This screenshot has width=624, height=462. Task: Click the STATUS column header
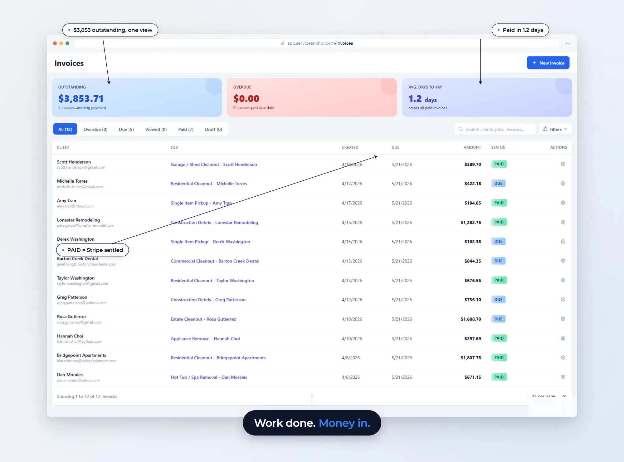498,147
